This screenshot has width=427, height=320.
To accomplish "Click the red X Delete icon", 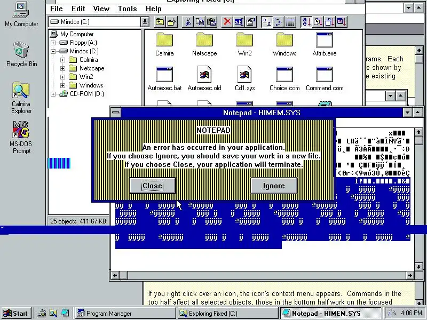I will (x=227, y=22).
